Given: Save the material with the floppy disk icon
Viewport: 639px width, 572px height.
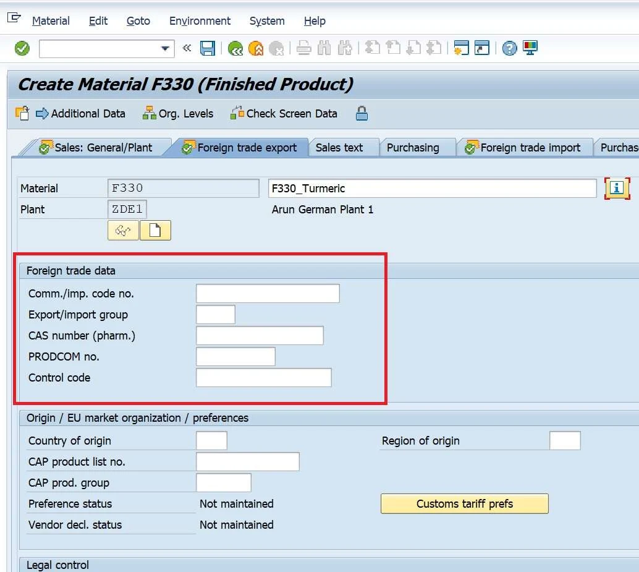Looking at the screenshot, I should point(208,48).
